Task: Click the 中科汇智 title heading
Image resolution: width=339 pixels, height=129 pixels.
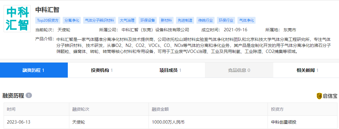Action: pyautogui.click(x=47, y=10)
